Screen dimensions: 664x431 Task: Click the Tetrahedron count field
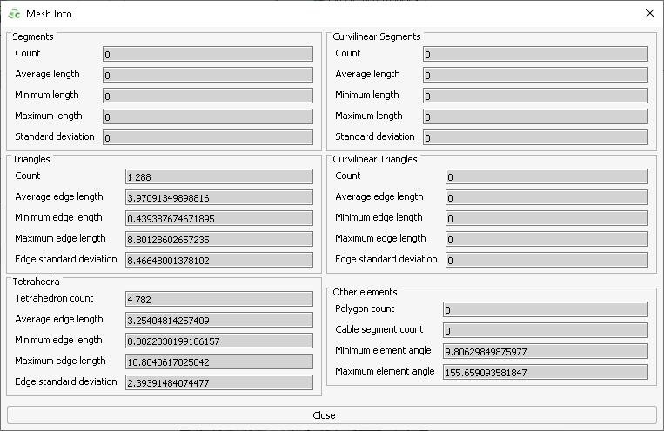[218, 300]
